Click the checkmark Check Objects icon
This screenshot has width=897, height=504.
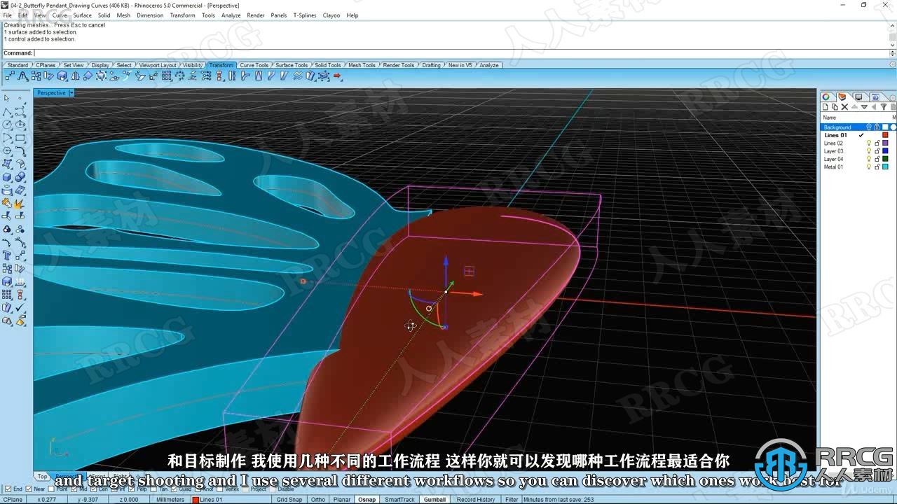point(20,308)
